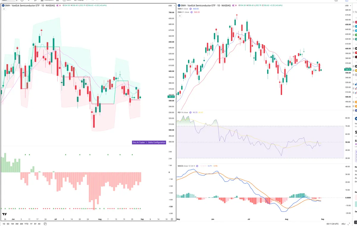Set time range to All
The image size is (357, 226).
[x=39, y=224]
